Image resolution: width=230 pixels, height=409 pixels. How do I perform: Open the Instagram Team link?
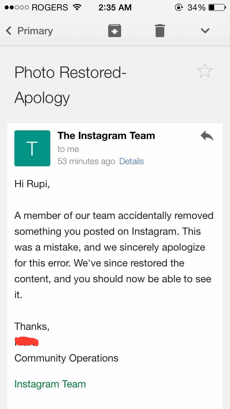tap(50, 384)
